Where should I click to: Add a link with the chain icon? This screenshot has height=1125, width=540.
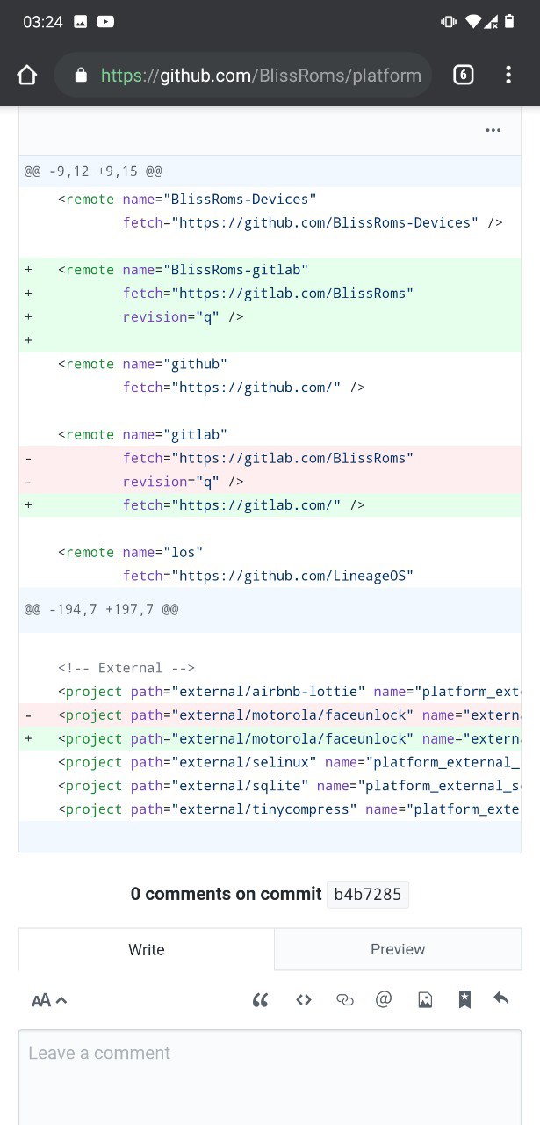click(x=345, y=999)
